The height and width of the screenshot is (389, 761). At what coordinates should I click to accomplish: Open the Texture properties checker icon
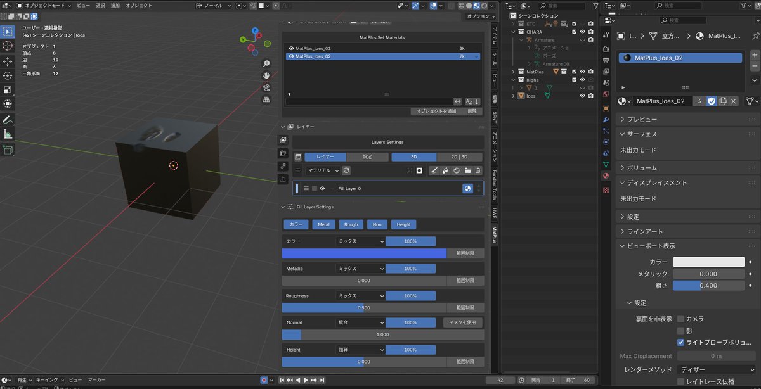click(606, 189)
